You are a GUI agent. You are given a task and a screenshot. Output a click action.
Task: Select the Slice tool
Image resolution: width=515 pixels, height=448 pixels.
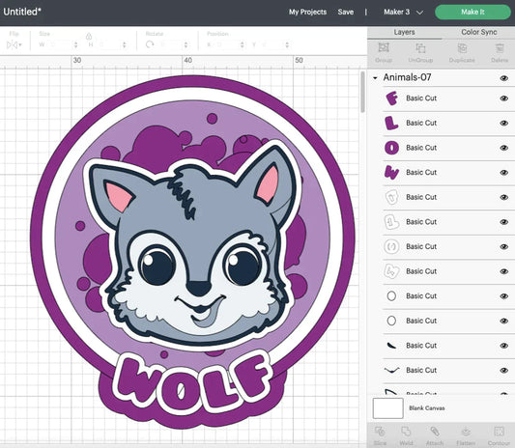(x=380, y=432)
